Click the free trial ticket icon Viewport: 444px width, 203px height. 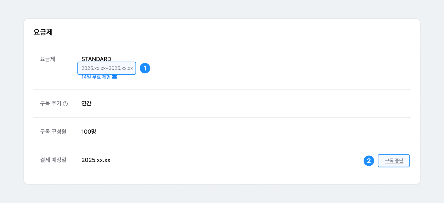coord(114,77)
